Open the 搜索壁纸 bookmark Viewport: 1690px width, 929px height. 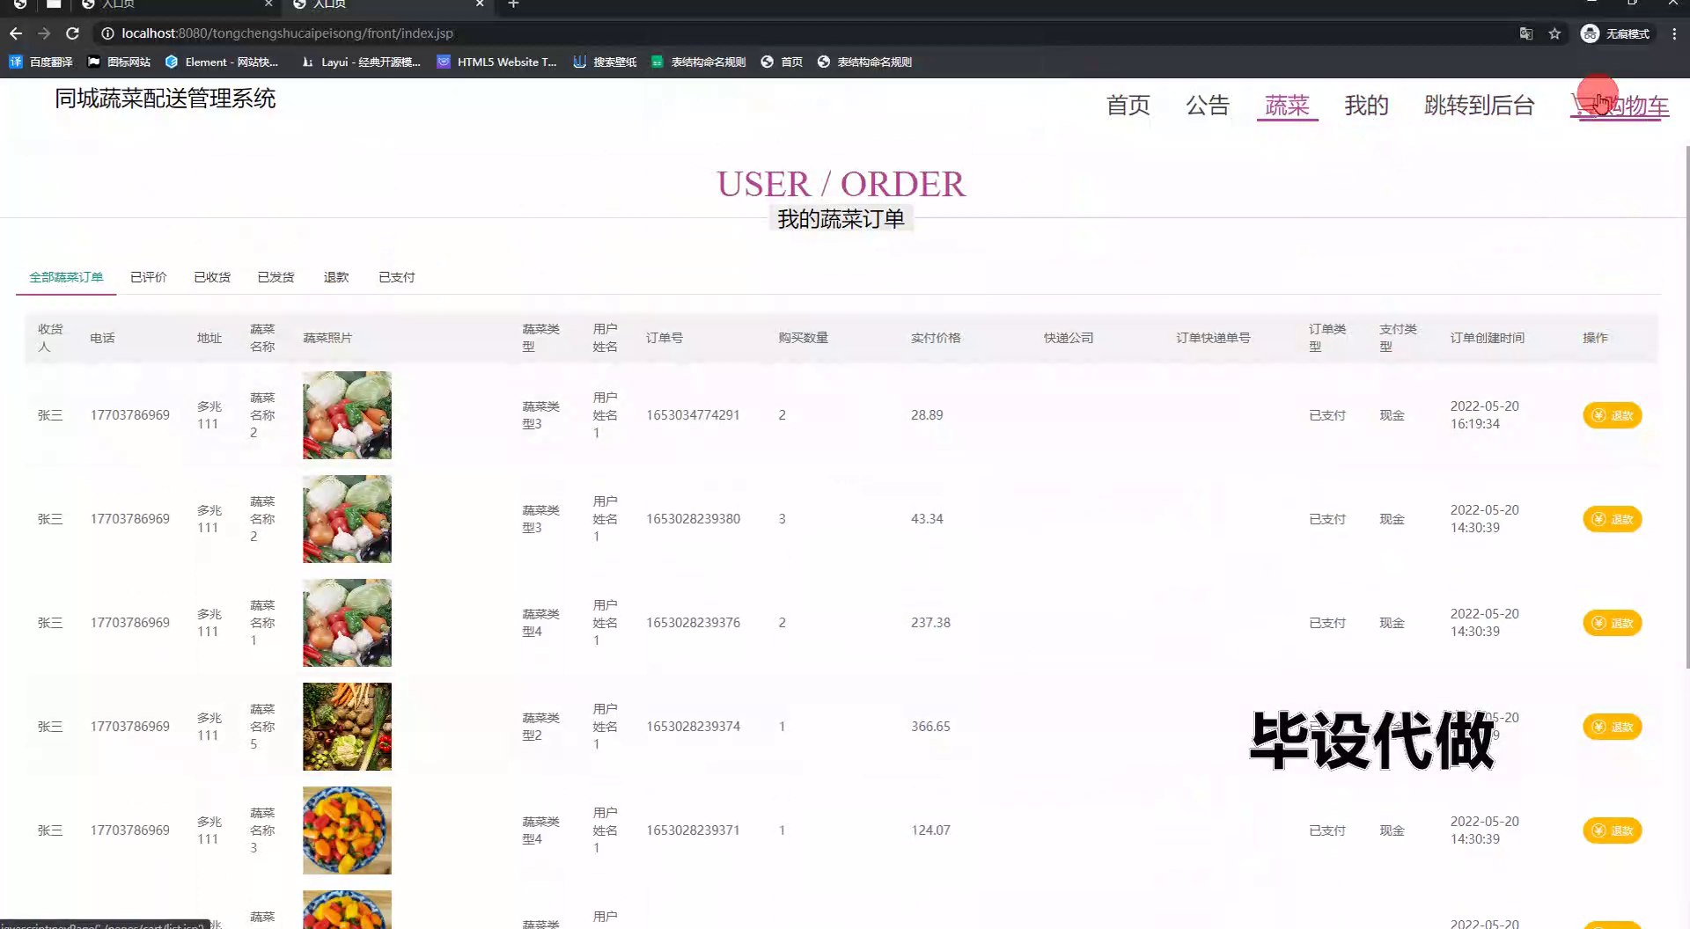(x=605, y=62)
